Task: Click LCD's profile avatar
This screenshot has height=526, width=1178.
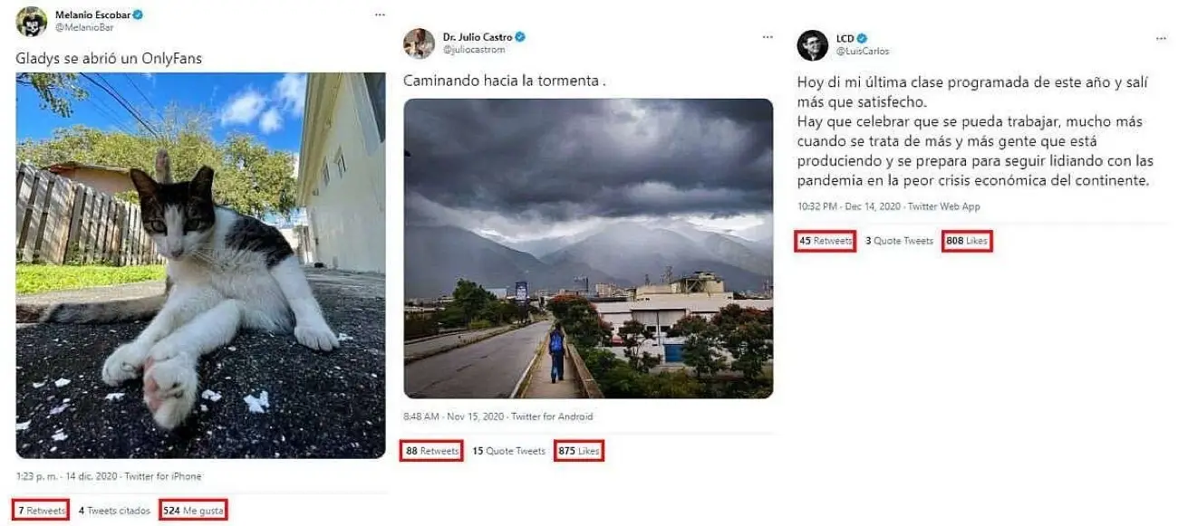Action: click(x=813, y=44)
